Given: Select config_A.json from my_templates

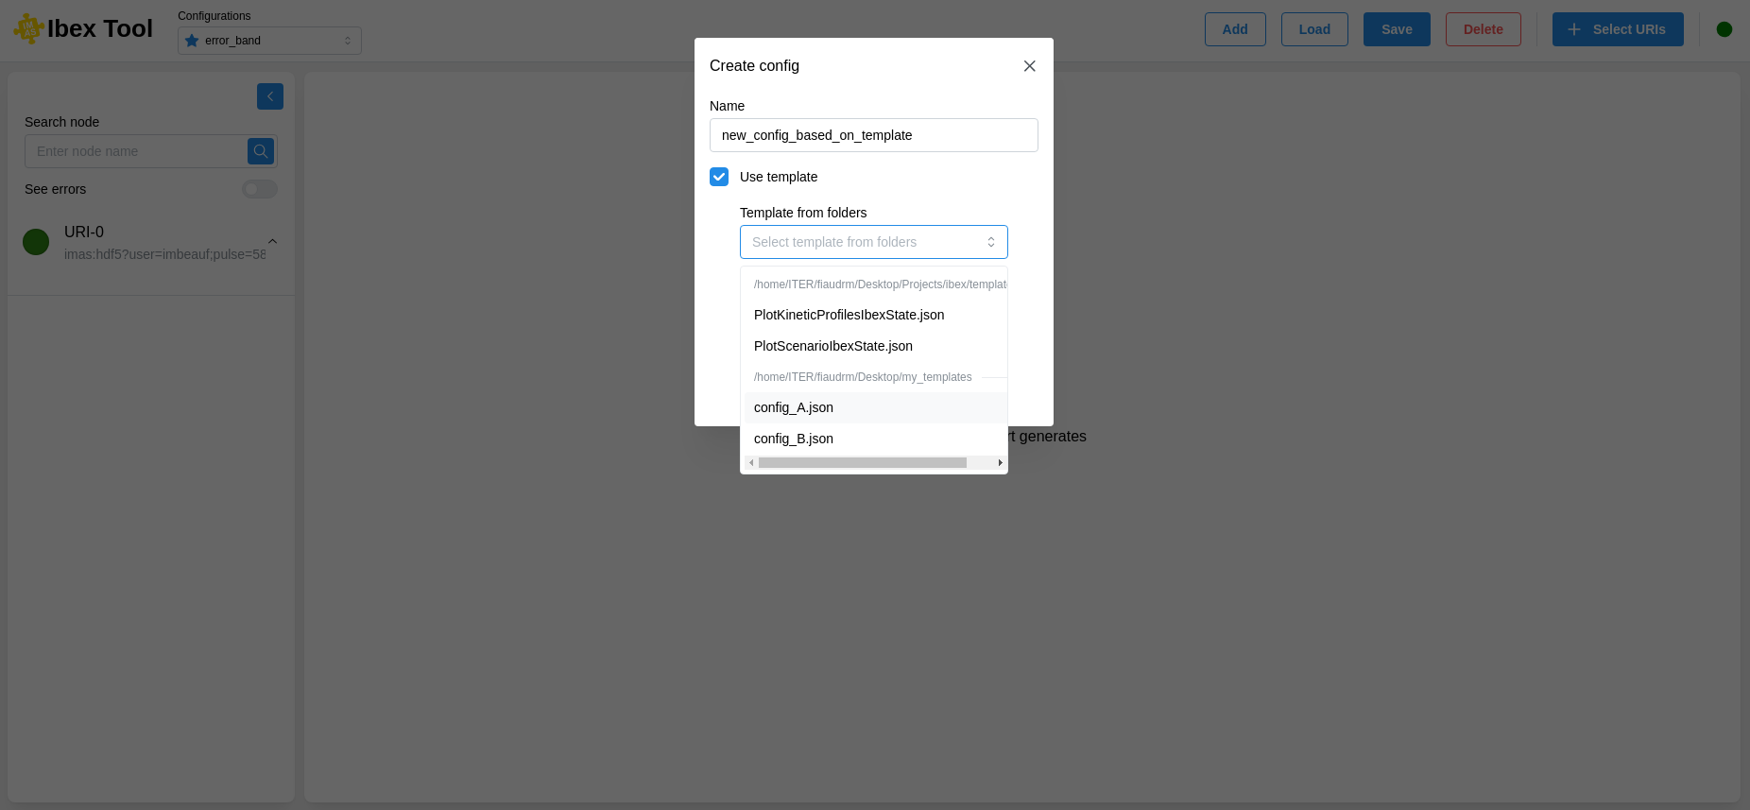Looking at the screenshot, I should coord(876,407).
